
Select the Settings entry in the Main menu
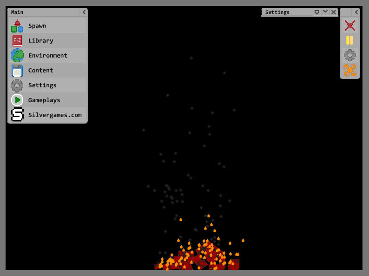(42, 85)
